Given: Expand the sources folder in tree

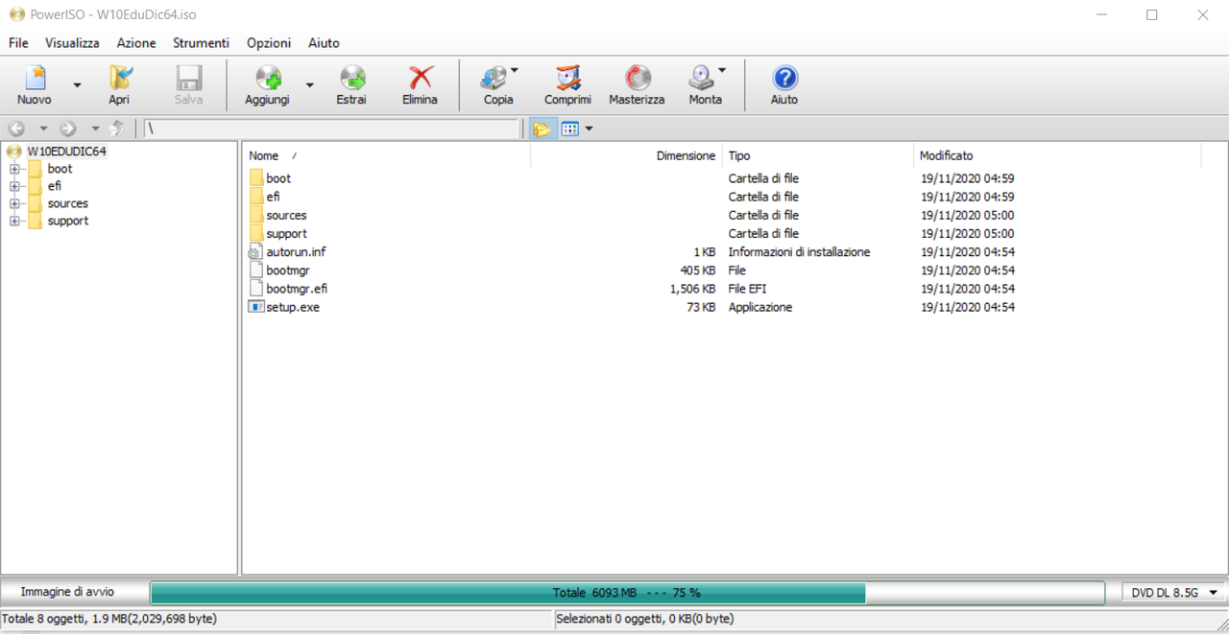Looking at the screenshot, I should click(x=14, y=203).
